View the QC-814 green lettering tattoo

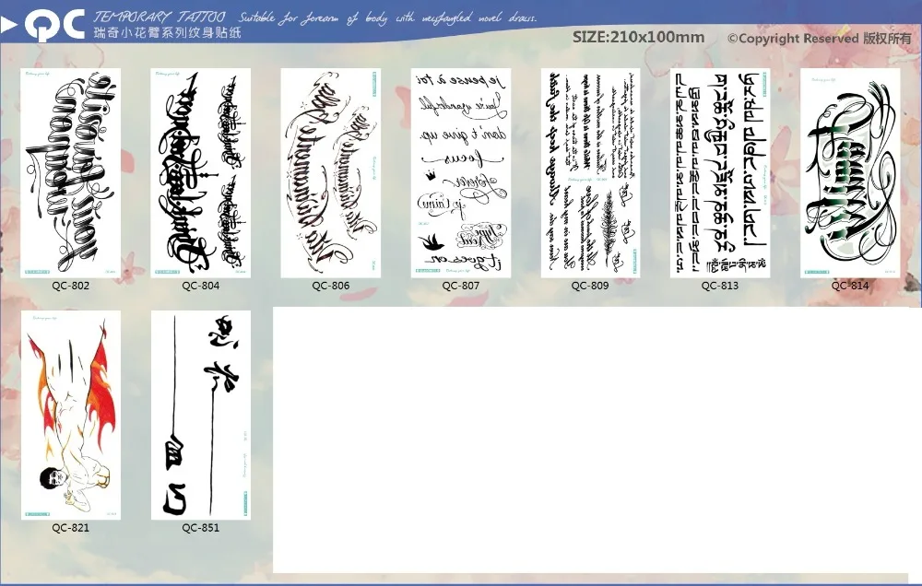point(850,173)
